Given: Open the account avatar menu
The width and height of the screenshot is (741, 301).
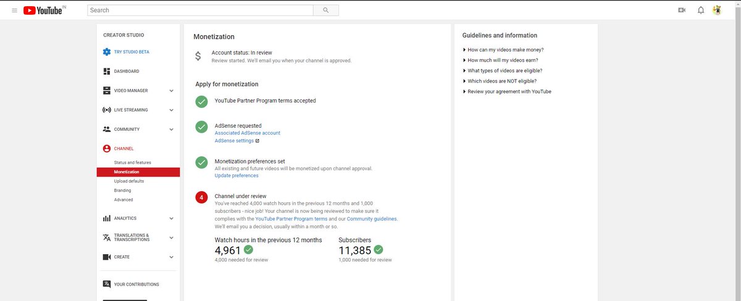Looking at the screenshot, I should tap(717, 10).
